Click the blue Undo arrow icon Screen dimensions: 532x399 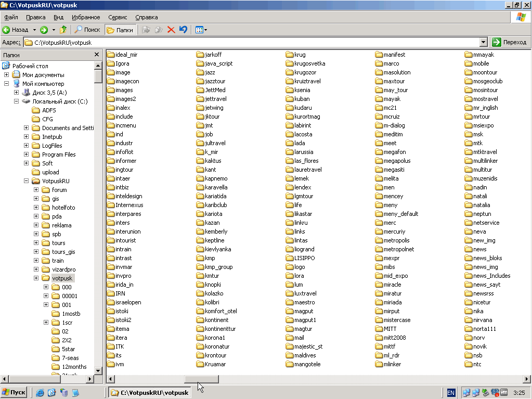click(x=183, y=30)
